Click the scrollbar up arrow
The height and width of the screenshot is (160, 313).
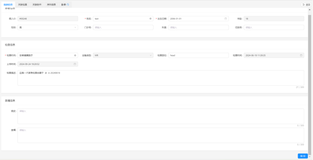[310, 9]
